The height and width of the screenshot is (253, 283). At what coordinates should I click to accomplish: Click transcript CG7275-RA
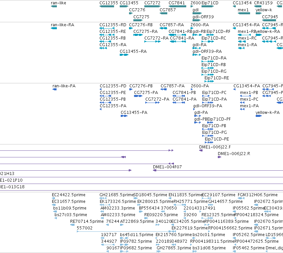pyautogui.click(x=145, y=31)
